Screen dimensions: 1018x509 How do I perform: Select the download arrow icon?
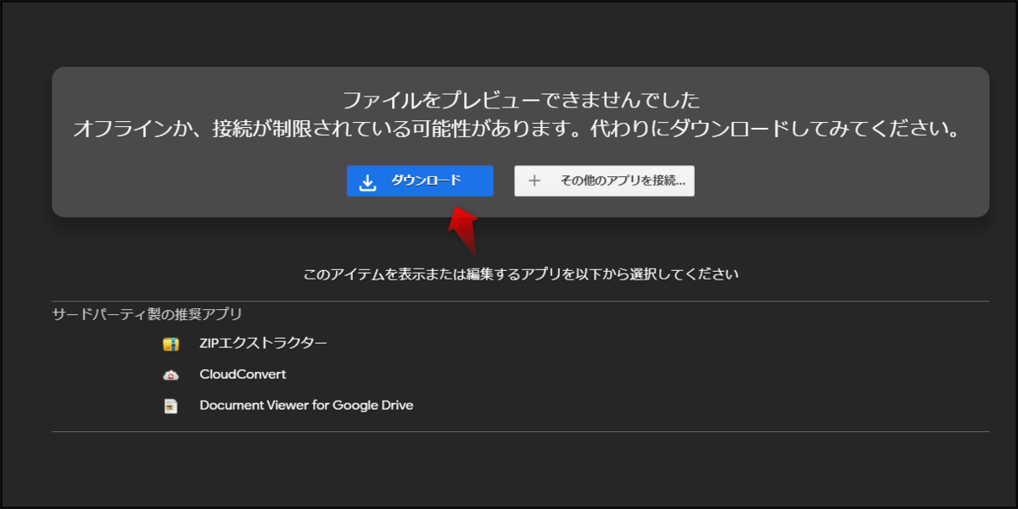point(368,180)
